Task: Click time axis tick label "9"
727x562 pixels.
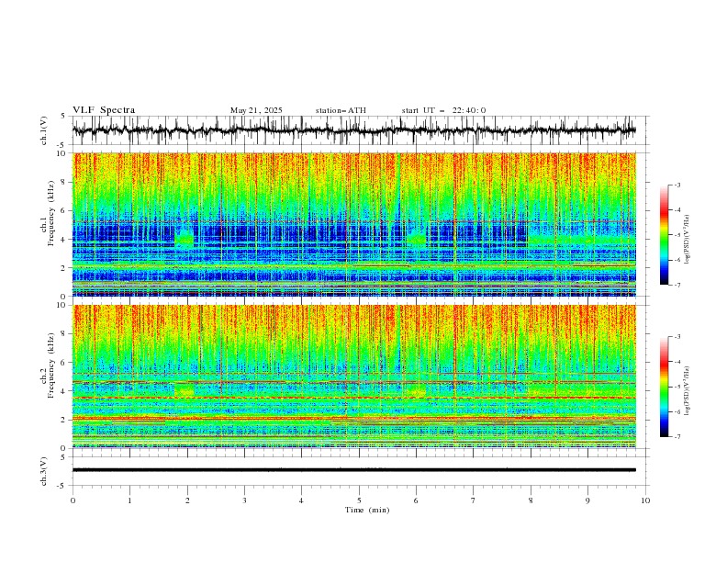Action: [587, 500]
